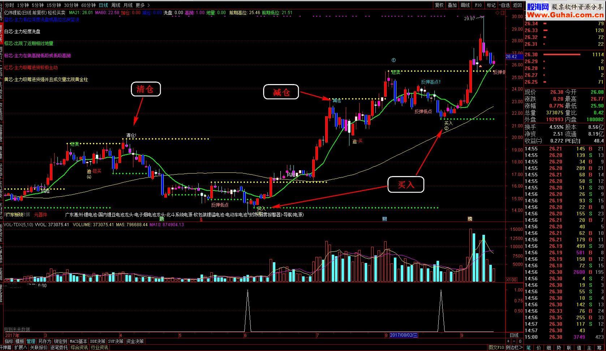Select the 主 main-force tab
Screen dimensions: 606x351
click(x=589, y=348)
